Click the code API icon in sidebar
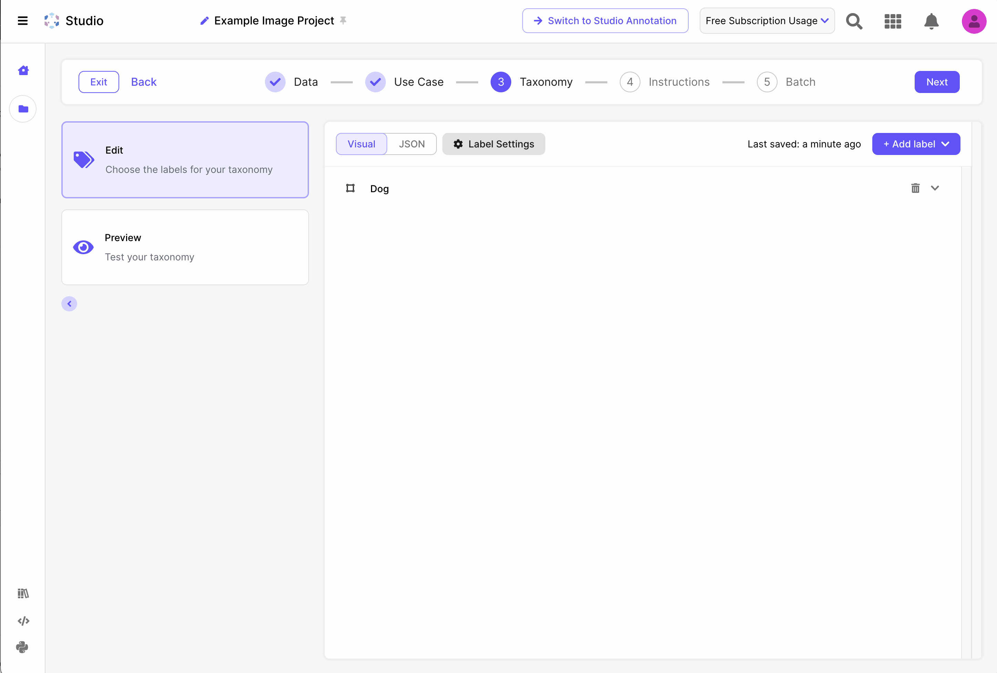Screen dimensions: 997x673 tap(23, 621)
